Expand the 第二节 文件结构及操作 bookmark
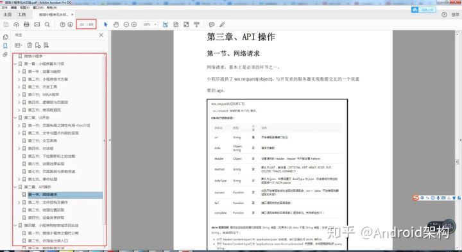462x252 pixels. (19, 202)
